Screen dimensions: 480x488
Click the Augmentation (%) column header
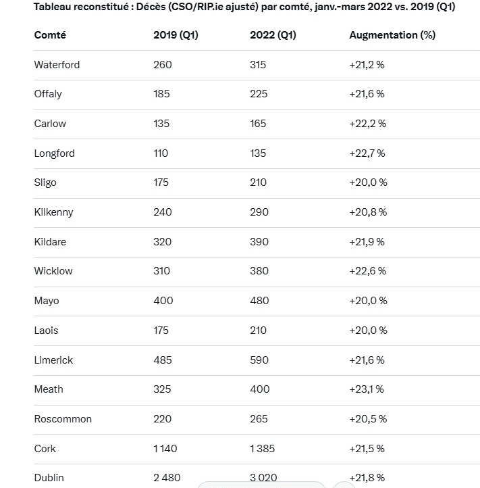(392, 35)
